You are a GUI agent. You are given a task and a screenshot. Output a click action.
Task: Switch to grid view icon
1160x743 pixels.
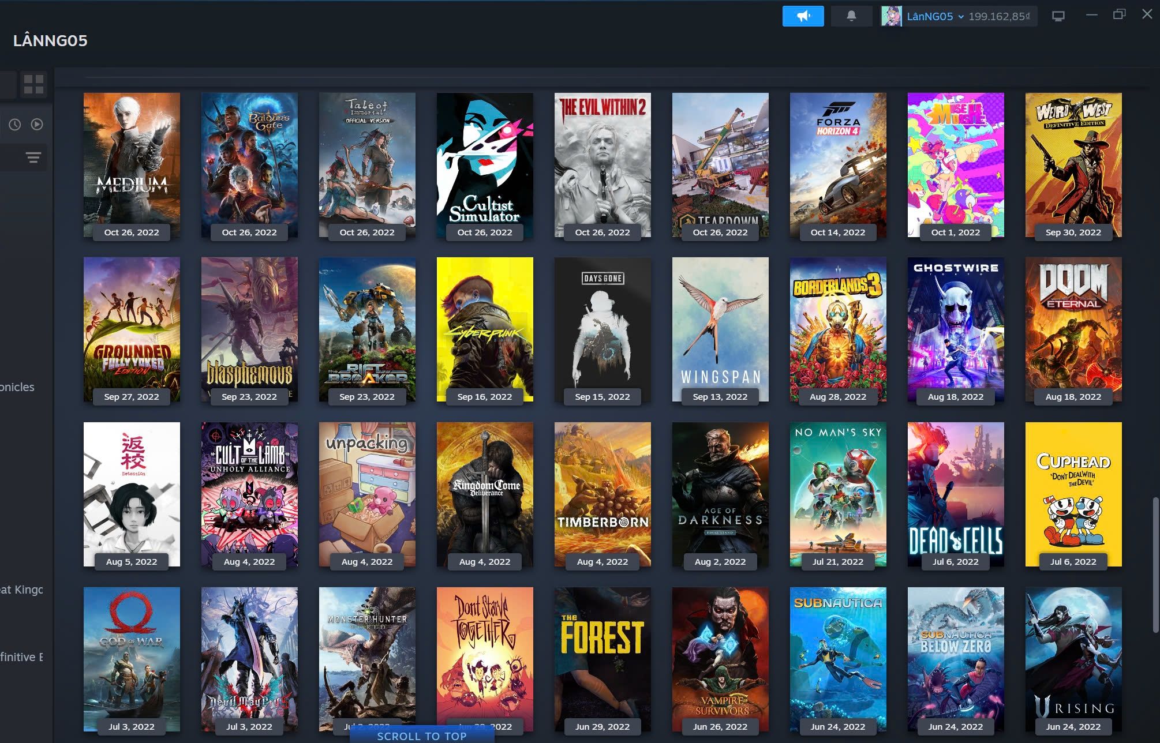pyautogui.click(x=33, y=84)
